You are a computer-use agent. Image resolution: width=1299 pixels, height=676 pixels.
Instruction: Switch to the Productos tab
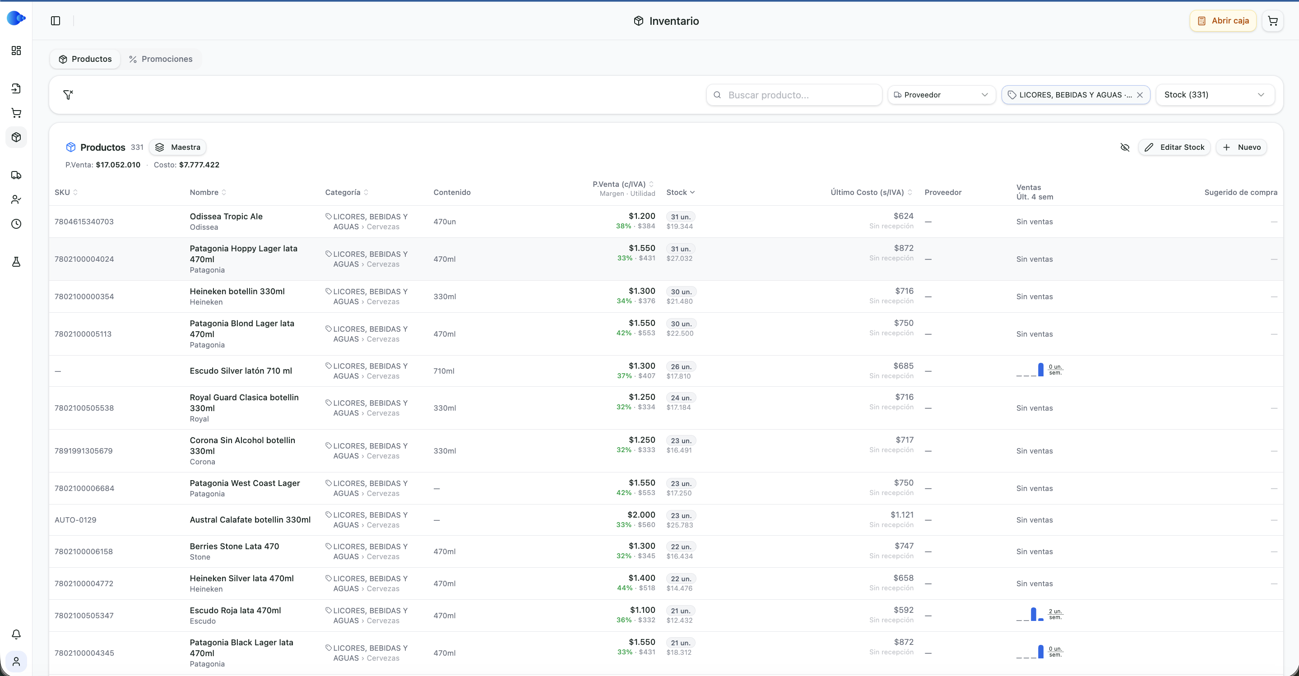85,59
